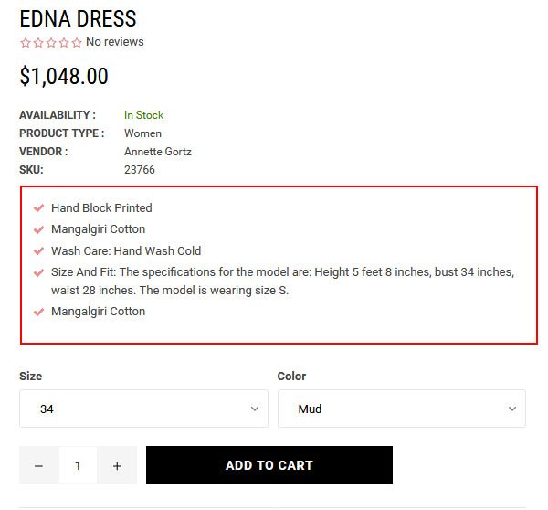Click the checkmark beside Wash Care
Screen dimensions: 548x510
click(x=38, y=250)
